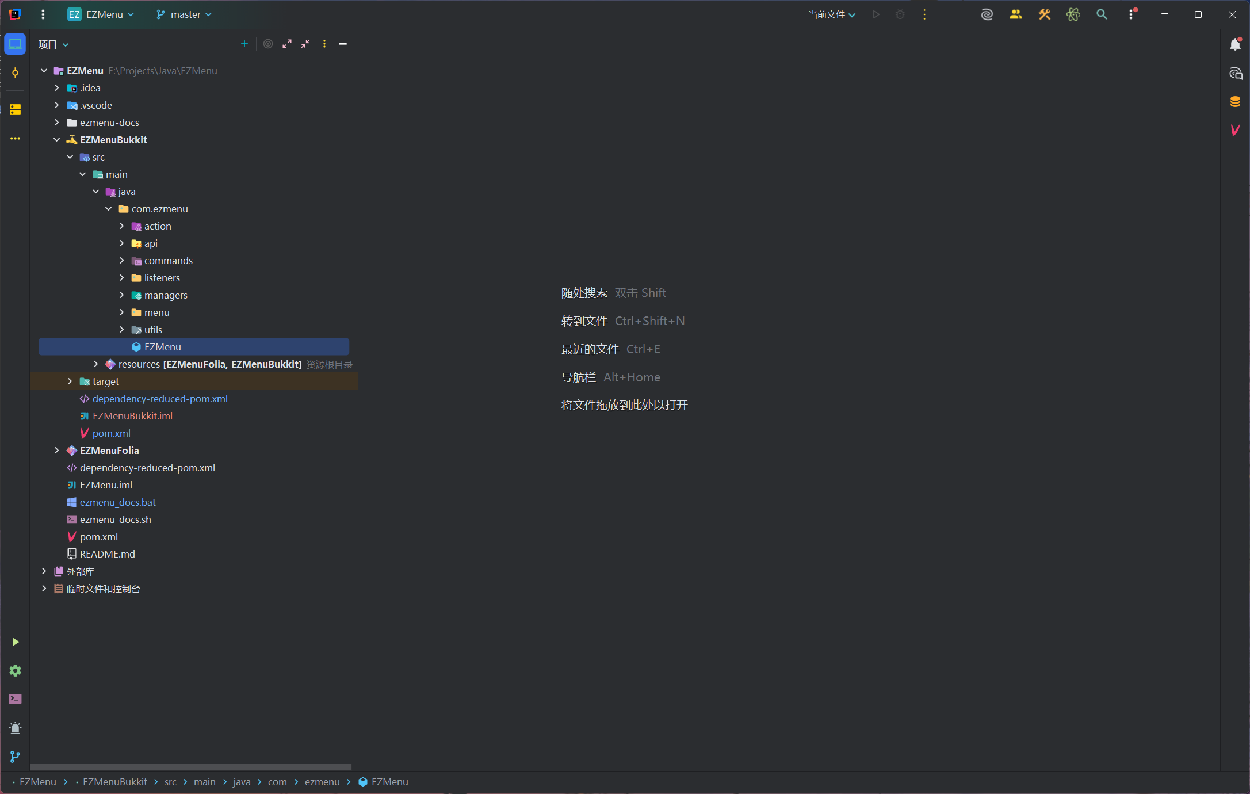Image resolution: width=1250 pixels, height=794 pixels.
Task: Toggle the Run tool window
Action: point(15,642)
